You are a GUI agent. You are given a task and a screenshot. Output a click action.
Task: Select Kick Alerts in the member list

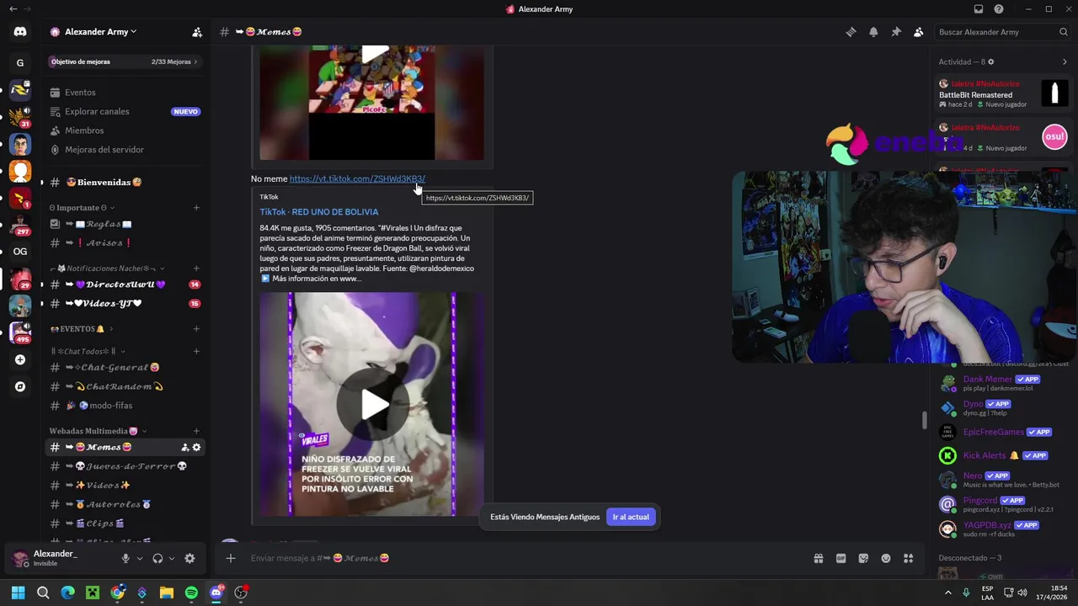[1002, 455]
